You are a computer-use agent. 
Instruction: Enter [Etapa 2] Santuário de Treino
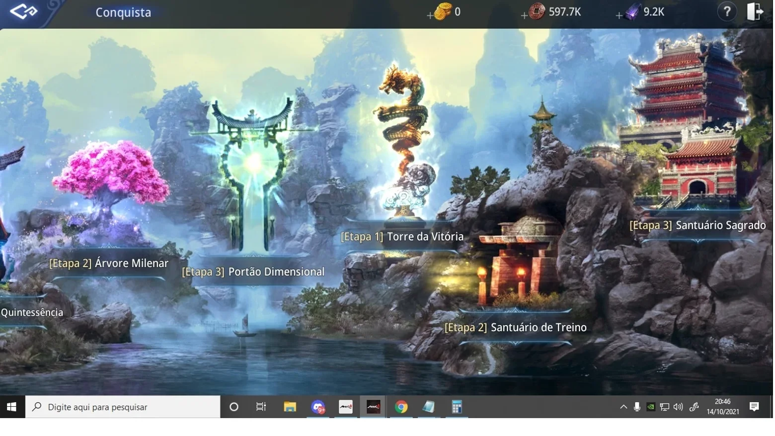click(x=515, y=327)
